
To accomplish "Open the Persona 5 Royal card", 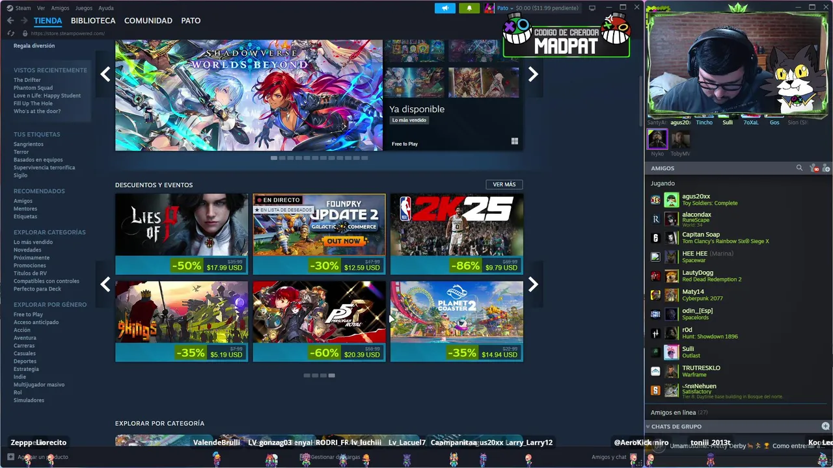I will point(319,321).
